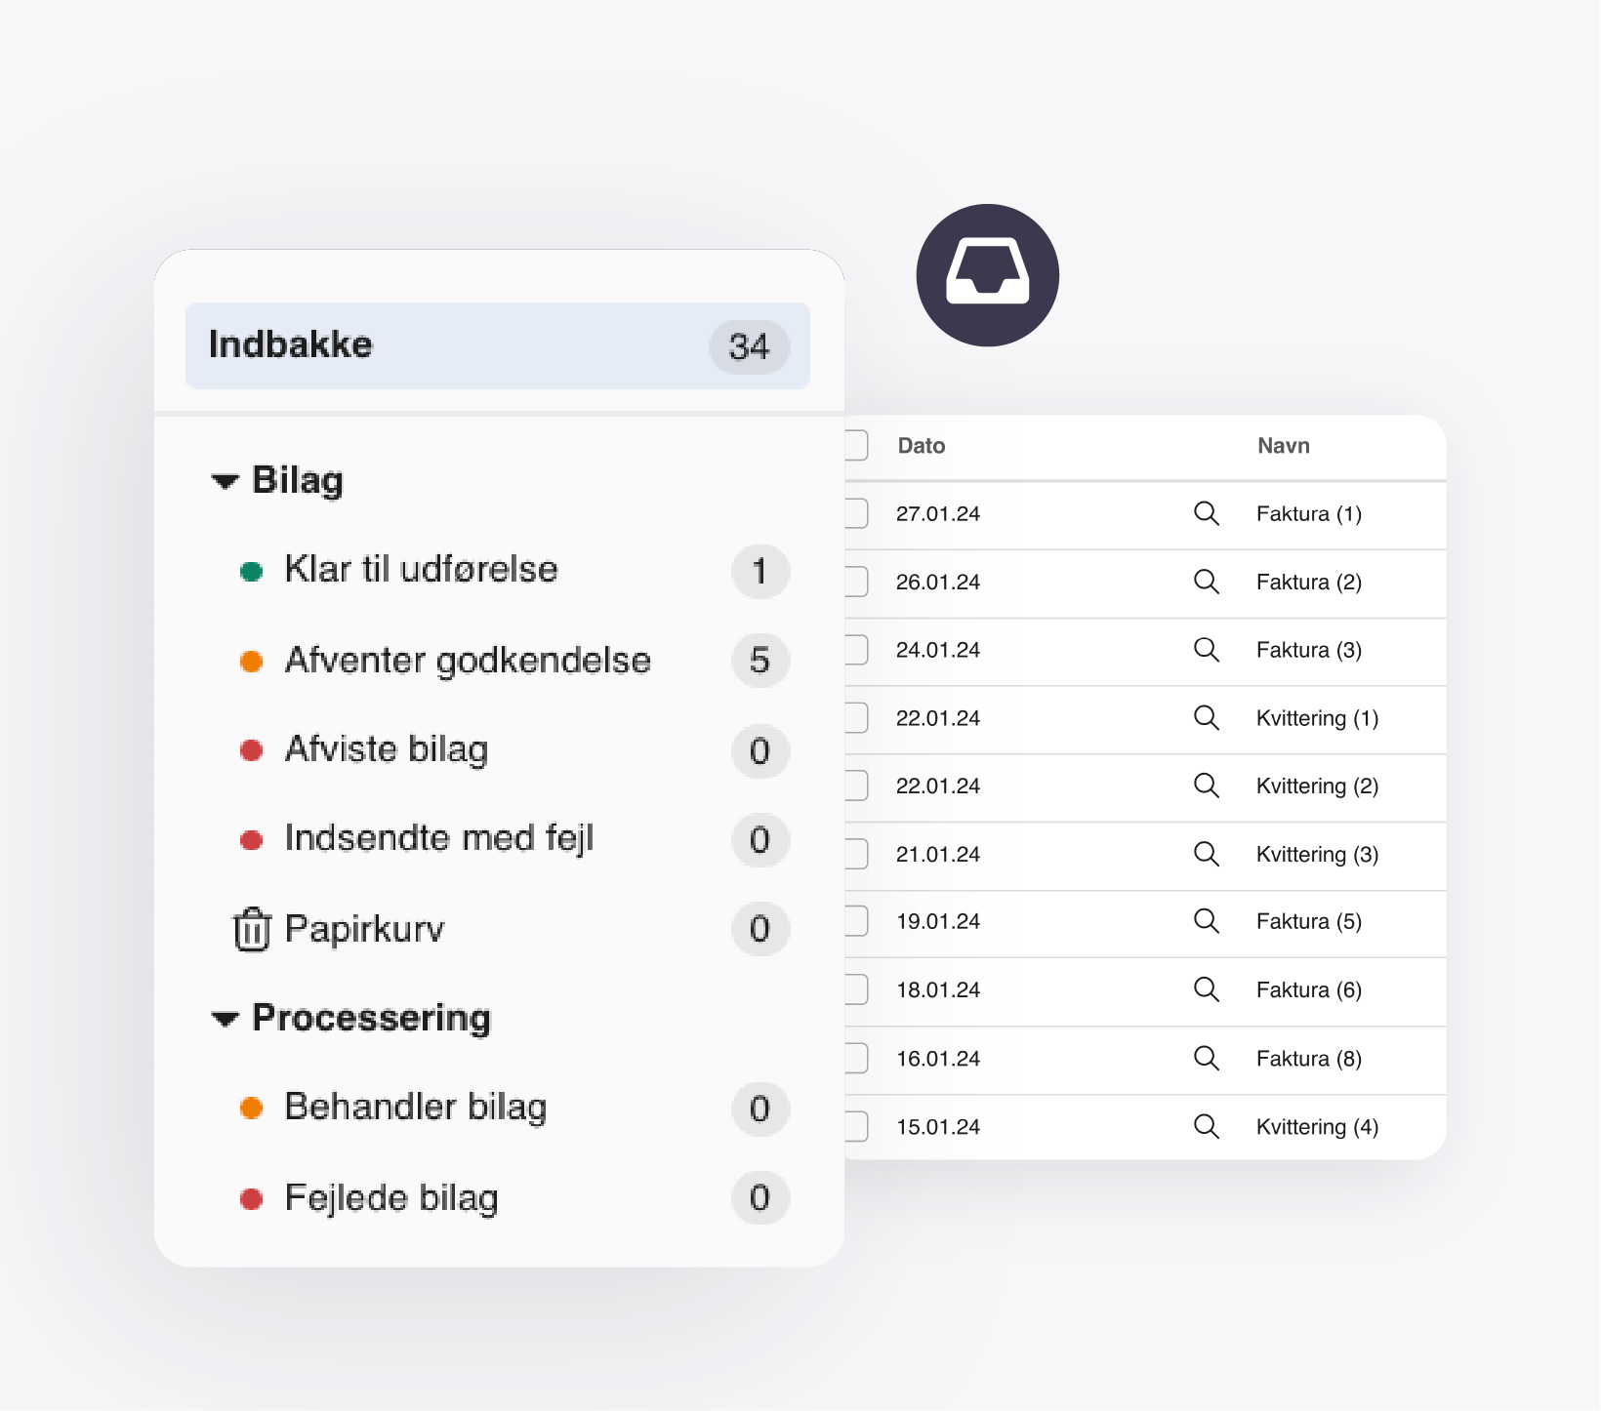Open preview magnifier for Kvittering (1)
The height and width of the screenshot is (1411, 1601).
pos(1207,718)
